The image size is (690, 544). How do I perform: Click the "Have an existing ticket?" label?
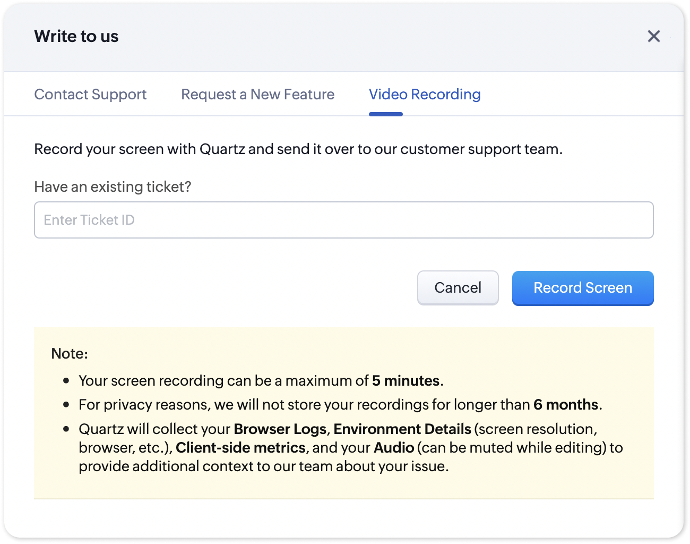(x=113, y=187)
